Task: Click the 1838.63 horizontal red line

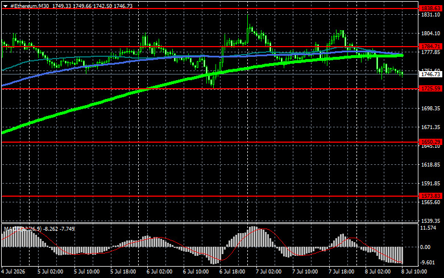Action: point(210,9)
